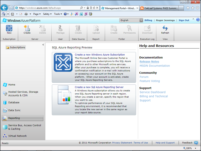Open the Privacy Statement footer link
This screenshot has height=151, width=201.
tap(122, 143)
